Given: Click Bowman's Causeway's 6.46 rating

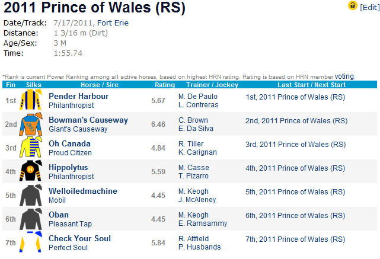Looking at the screenshot, I should pos(158,124).
